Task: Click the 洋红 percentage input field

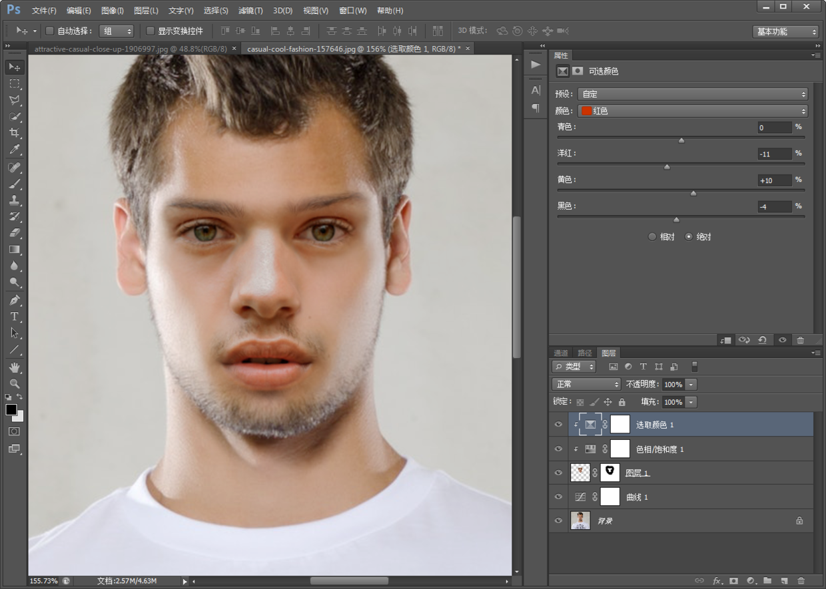Action: tap(774, 154)
